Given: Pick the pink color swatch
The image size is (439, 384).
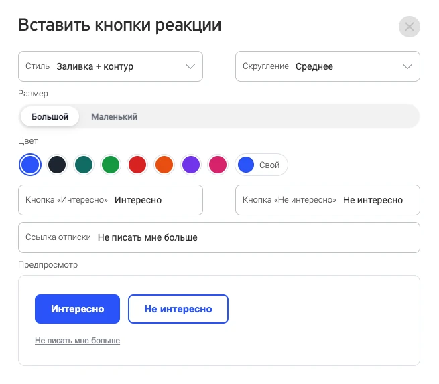Looking at the screenshot, I should (x=218, y=165).
